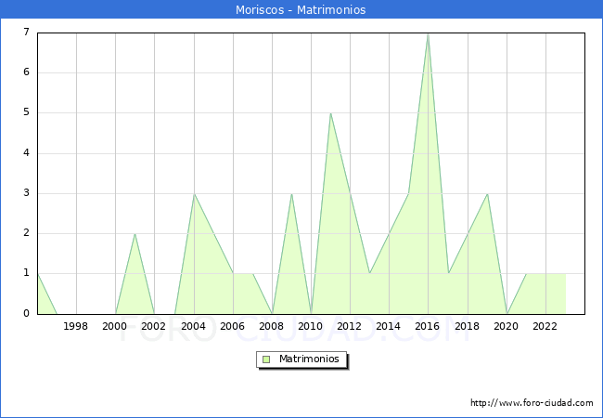Click the x-axis label 2022

pos(545,326)
